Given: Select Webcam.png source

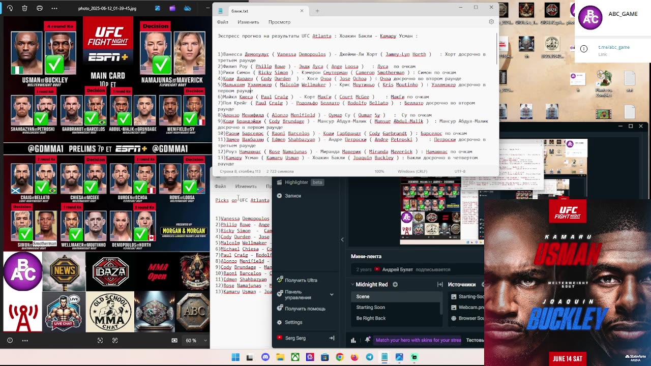Looking at the screenshot, I should (466, 307).
